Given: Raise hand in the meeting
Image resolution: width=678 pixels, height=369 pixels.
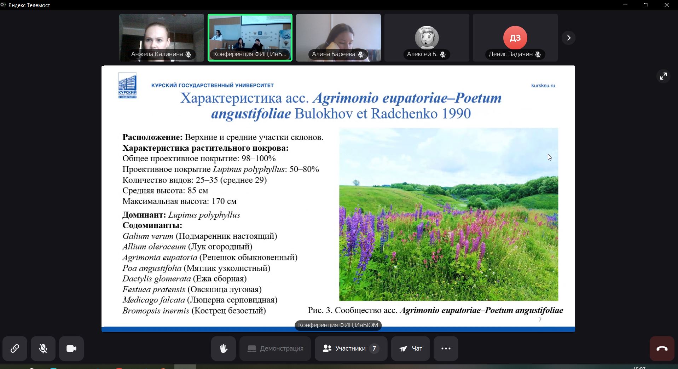Looking at the screenshot, I should point(224,348).
